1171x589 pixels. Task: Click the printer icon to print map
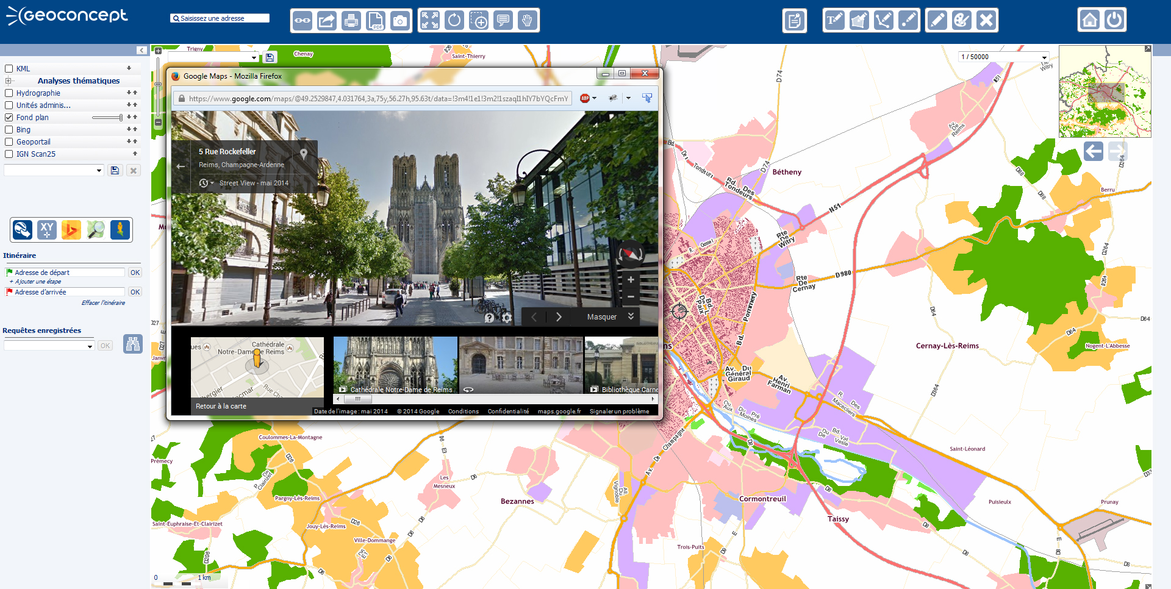tap(351, 21)
